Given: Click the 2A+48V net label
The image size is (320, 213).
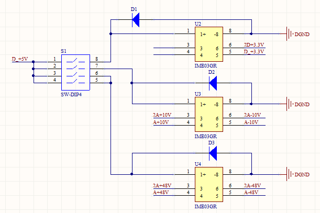Looking at the screenshot, I should pyautogui.click(x=162, y=185).
